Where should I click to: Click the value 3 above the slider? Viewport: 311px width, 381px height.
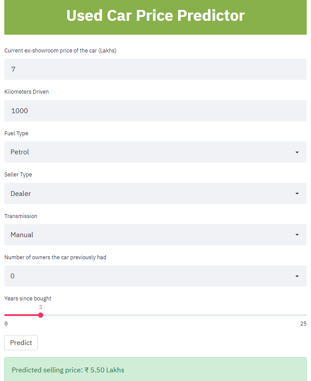40,307
